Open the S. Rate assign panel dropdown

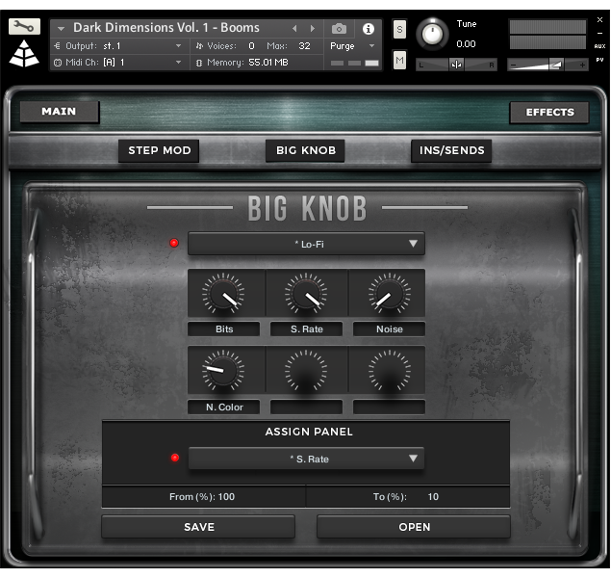pyautogui.click(x=306, y=460)
